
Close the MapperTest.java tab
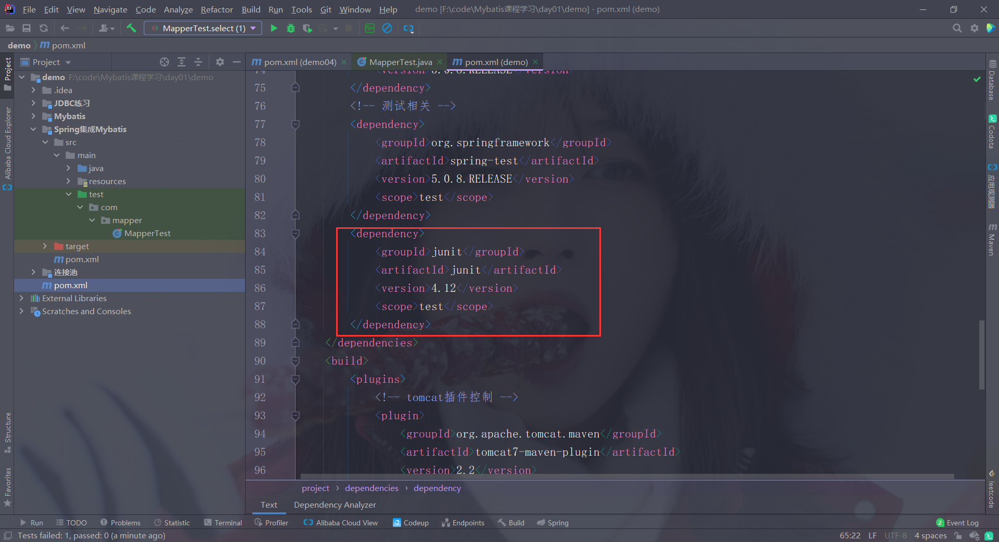pyautogui.click(x=440, y=62)
